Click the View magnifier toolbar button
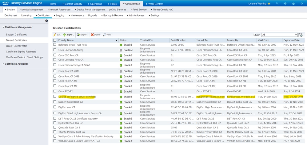Image resolution: width=307 pixels, height=145 pixels. 107,35
